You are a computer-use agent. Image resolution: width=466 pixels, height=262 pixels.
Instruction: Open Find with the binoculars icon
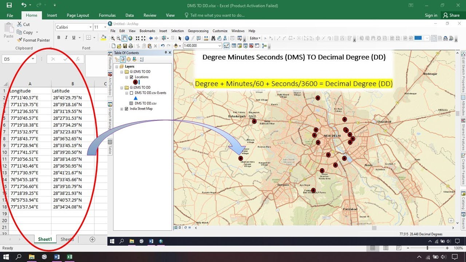point(213,38)
